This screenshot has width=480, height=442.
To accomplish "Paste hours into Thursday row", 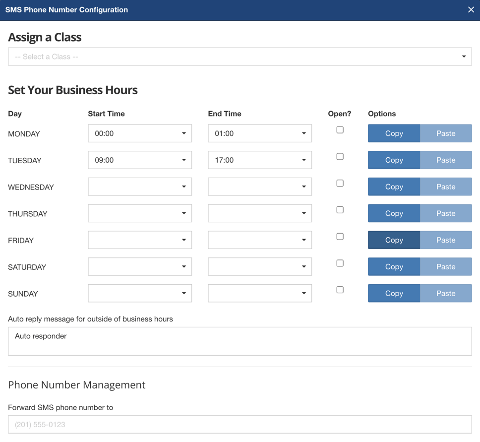I will (446, 213).
